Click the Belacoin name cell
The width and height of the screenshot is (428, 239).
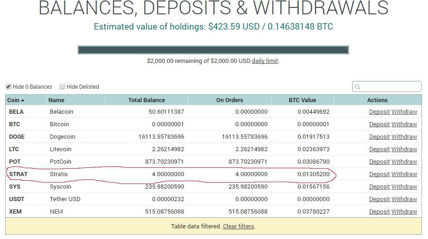tap(62, 112)
